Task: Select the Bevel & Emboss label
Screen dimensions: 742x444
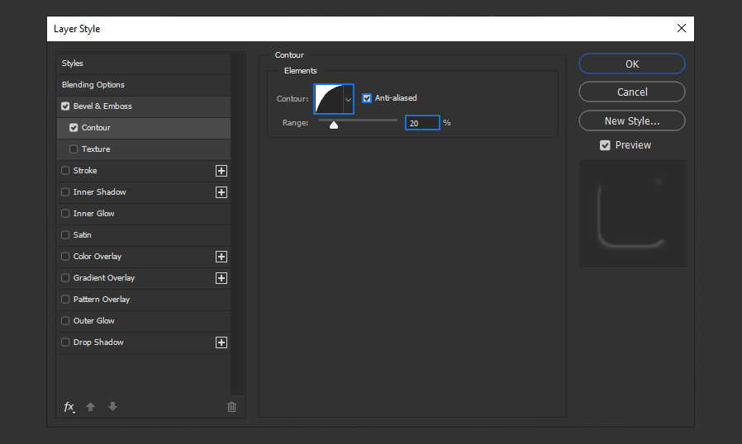Action: point(102,106)
